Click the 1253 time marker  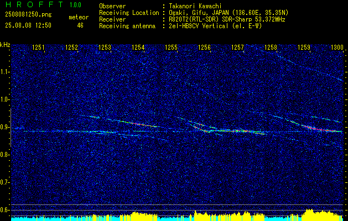[x=105, y=48]
